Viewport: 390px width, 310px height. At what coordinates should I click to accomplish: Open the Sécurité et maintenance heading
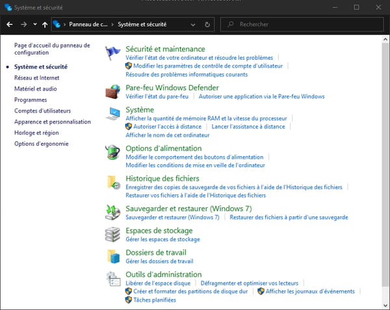(165, 49)
